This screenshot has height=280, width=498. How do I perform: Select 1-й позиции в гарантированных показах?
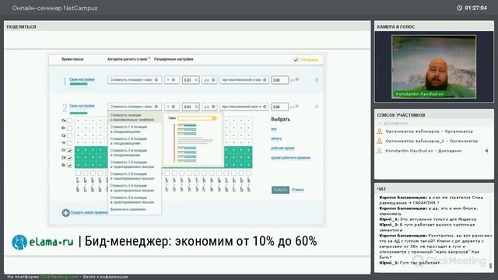(135, 164)
